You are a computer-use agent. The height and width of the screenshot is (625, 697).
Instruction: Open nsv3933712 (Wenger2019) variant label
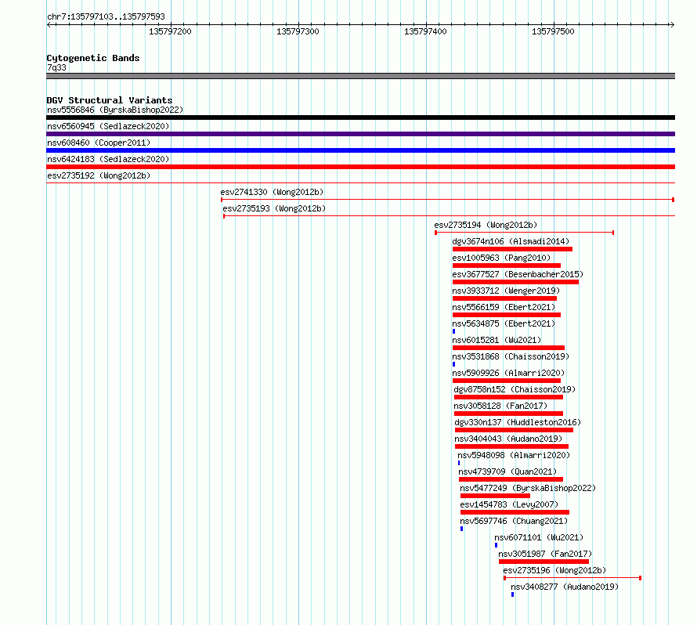point(506,291)
